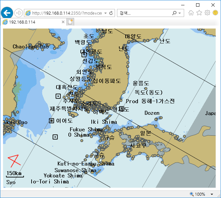Click the search magnifier icon
Viewport: 221px width, 198px height.
coord(174,13)
